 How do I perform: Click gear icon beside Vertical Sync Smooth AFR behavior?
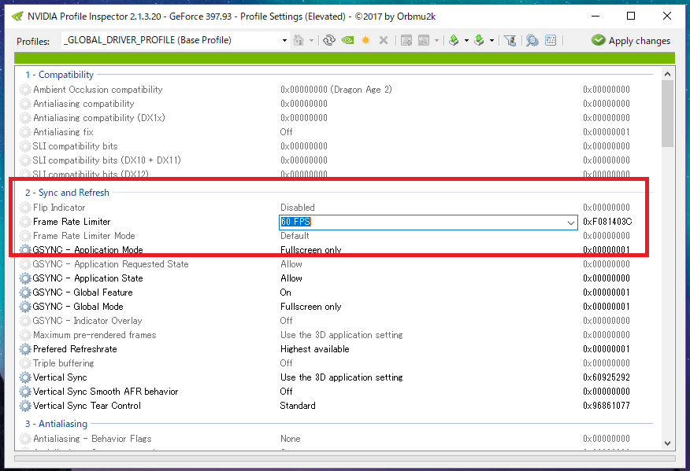pyautogui.click(x=25, y=392)
